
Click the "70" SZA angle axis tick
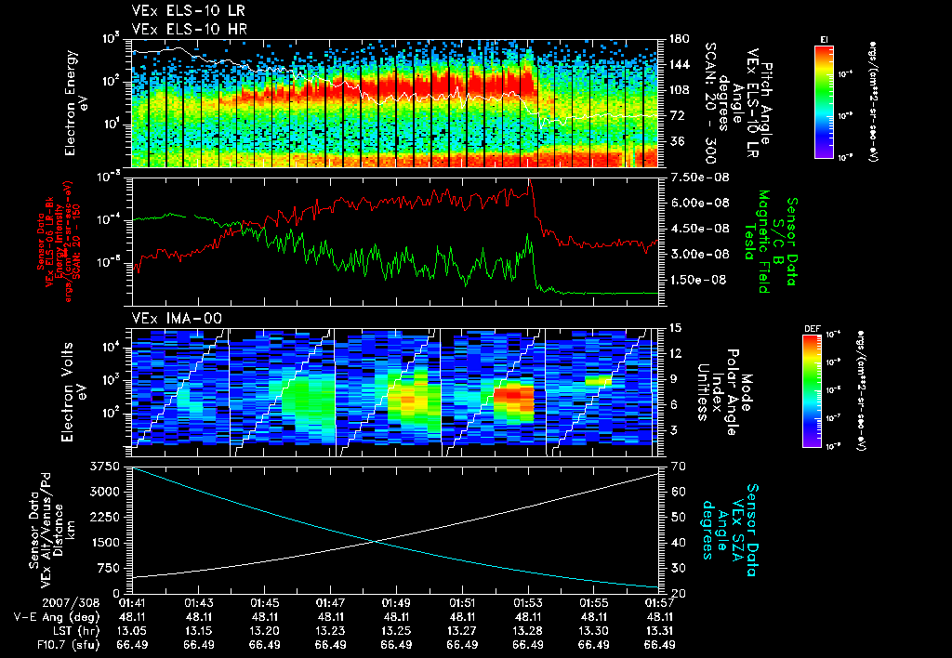coord(677,467)
